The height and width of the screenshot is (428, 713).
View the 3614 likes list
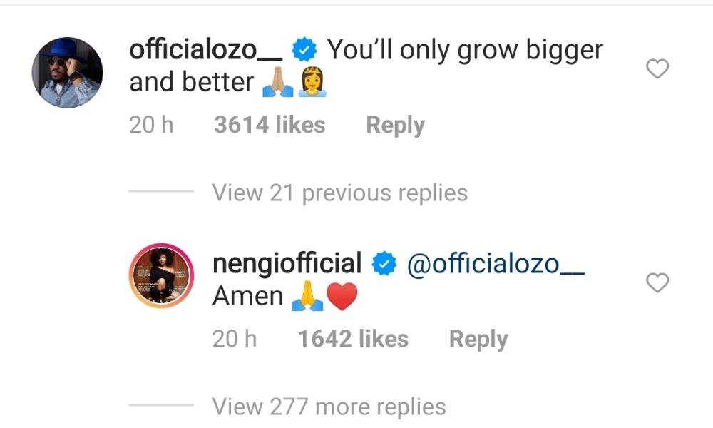point(270,125)
